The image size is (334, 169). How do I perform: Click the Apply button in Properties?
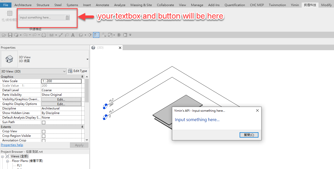pyautogui.click(x=79, y=145)
